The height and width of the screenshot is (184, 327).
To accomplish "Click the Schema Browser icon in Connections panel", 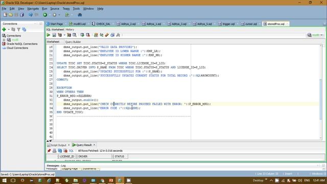I will [24, 30].
